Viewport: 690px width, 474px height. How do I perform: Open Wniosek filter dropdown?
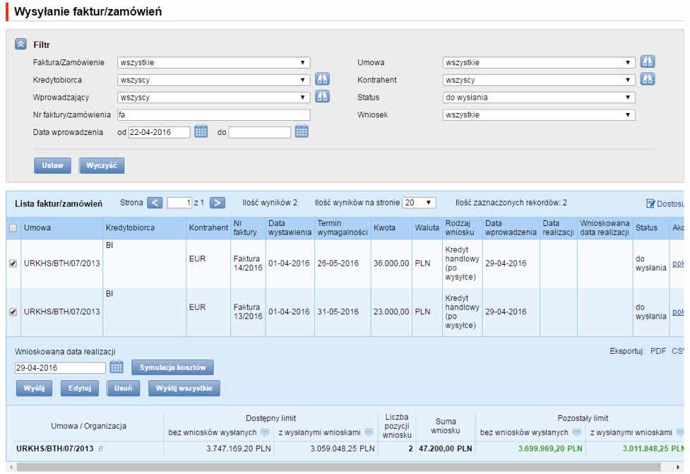539,115
